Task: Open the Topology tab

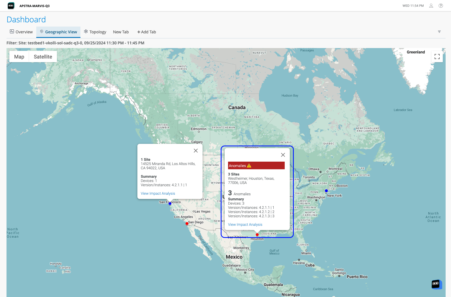Action: [95, 32]
